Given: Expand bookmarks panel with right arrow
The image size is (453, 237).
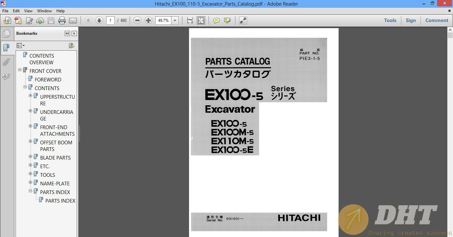Looking at the screenshot, I should point(74,33).
